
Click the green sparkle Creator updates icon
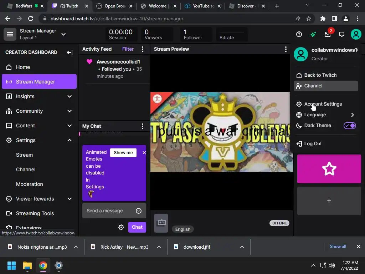coord(313,35)
